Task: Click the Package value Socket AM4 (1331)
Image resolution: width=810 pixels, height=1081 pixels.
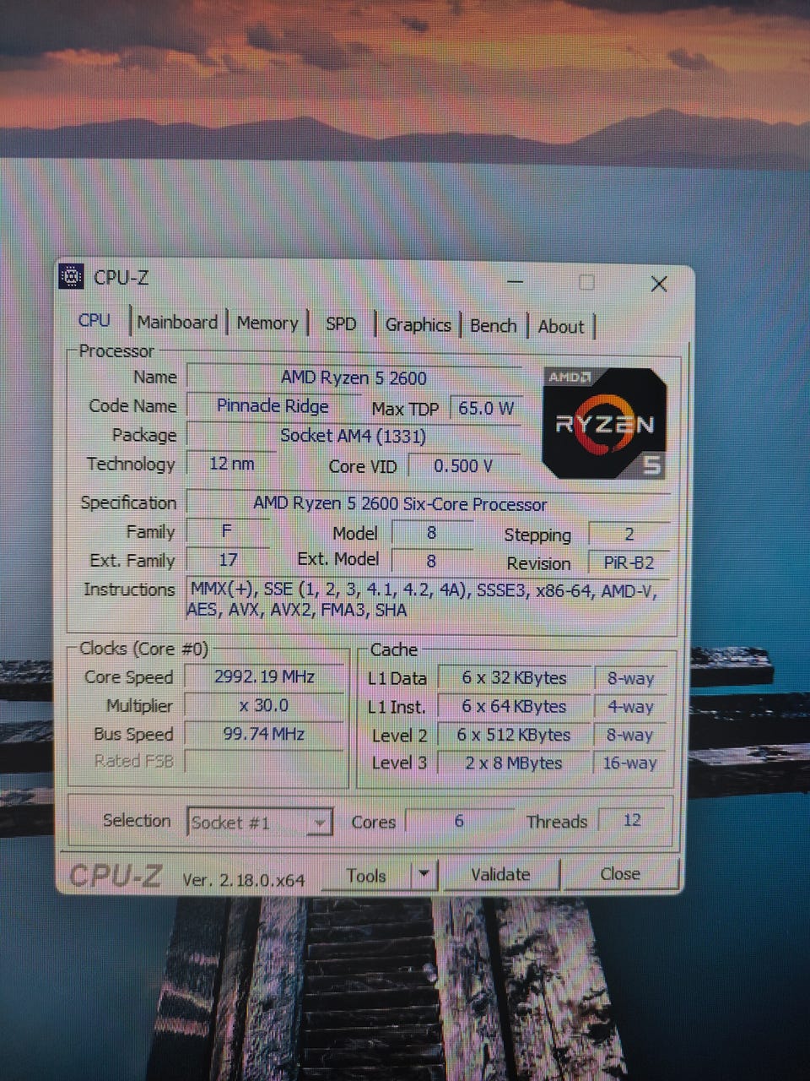Action: pos(354,436)
